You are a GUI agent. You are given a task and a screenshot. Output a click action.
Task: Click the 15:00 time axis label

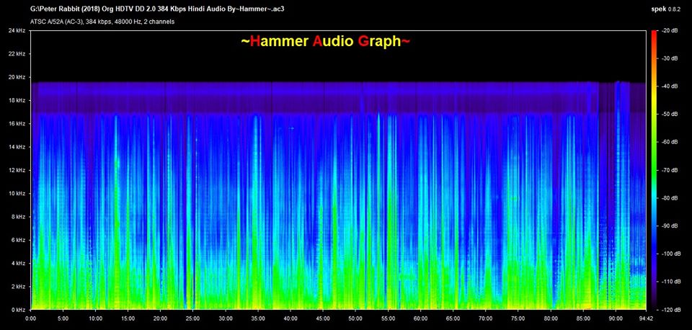click(128, 318)
